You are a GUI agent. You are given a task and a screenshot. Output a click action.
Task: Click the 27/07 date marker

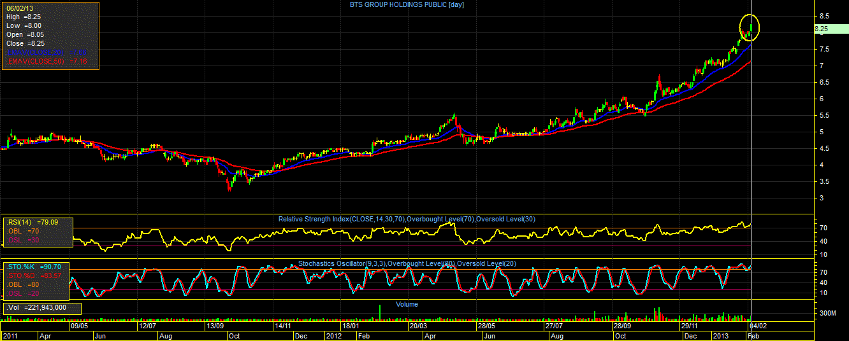tap(554, 326)
